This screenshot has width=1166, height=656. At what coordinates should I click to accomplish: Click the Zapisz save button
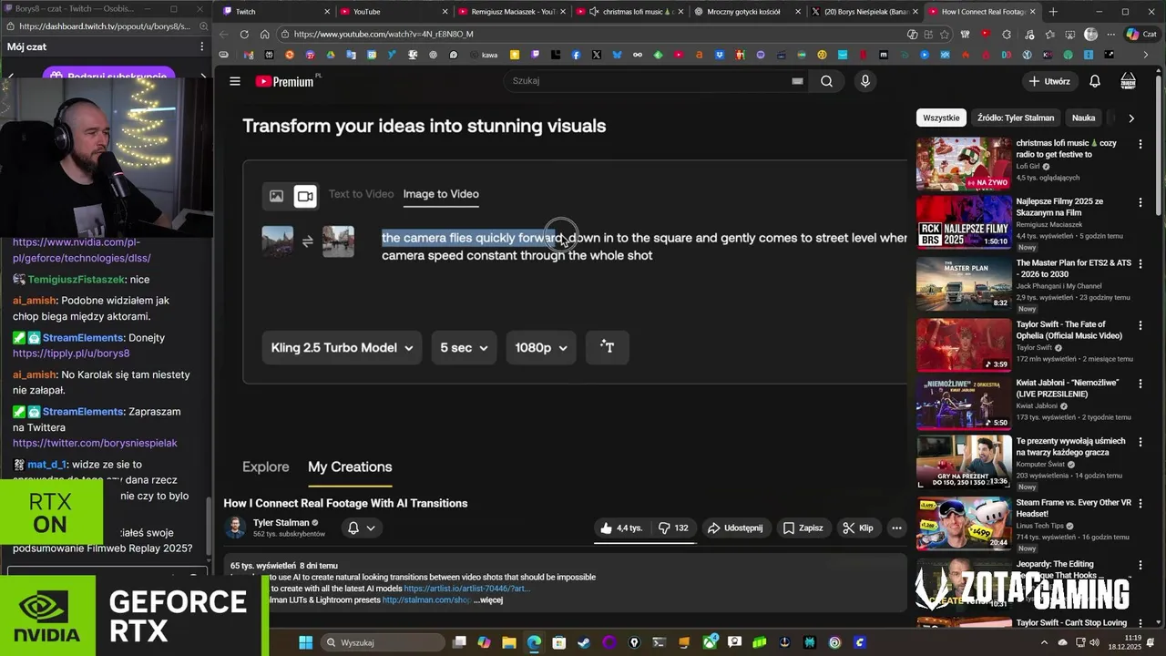click(803, 528)
